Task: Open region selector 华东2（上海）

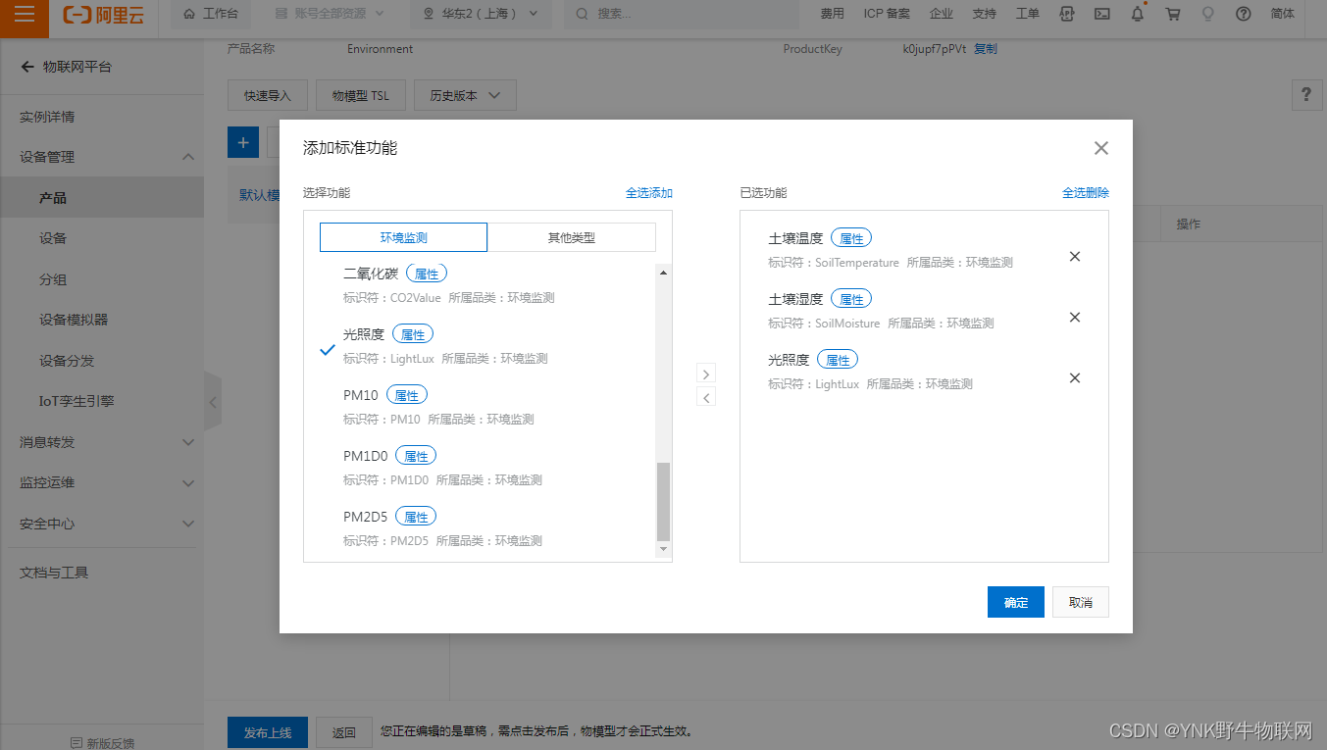Action: pyautogui.click(x=481, y=14)
